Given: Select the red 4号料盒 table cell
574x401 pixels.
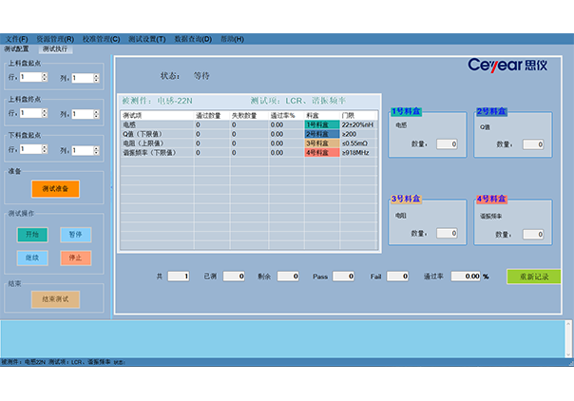Looking at the screenshot, I should coord(321,152).
